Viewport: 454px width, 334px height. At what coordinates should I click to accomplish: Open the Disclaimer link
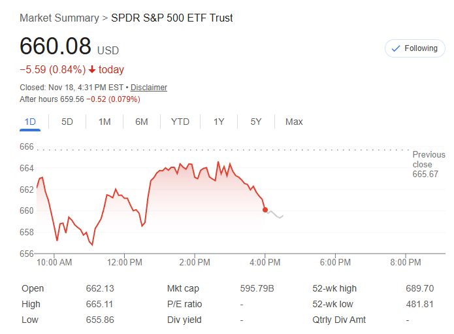click(x=149, y=88)
